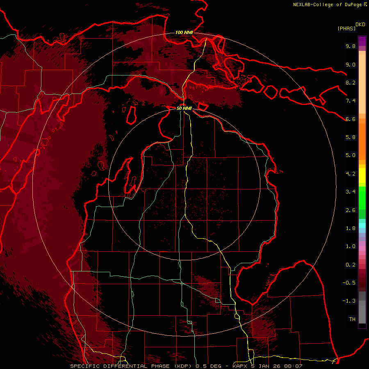Click the 6.6 legend value
The height and width of the screenshot is (369, 369).
pos(351,119)
